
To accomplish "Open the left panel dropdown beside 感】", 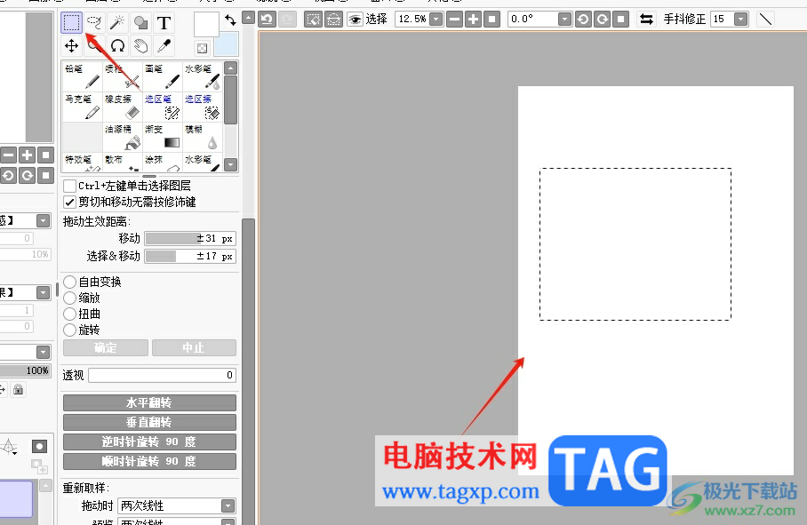I will (x=44, y=220).
